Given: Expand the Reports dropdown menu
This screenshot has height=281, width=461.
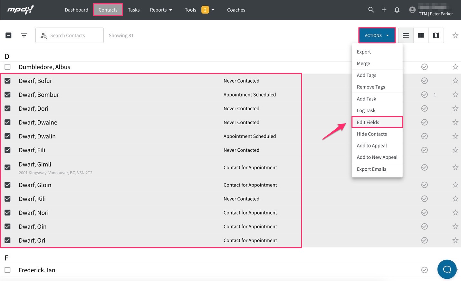Looking at the screenshot, I should 161,10.
